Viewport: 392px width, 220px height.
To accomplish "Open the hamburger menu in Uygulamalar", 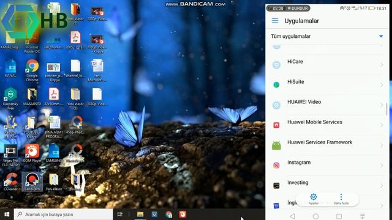I will [275, 21].
